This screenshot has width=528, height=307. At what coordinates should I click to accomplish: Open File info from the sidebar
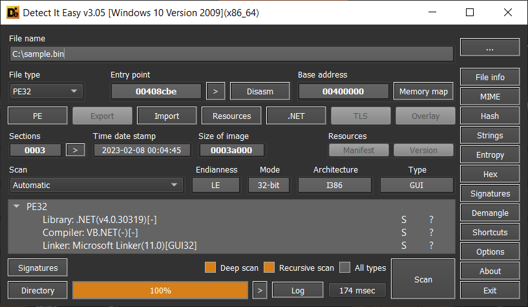490,77
